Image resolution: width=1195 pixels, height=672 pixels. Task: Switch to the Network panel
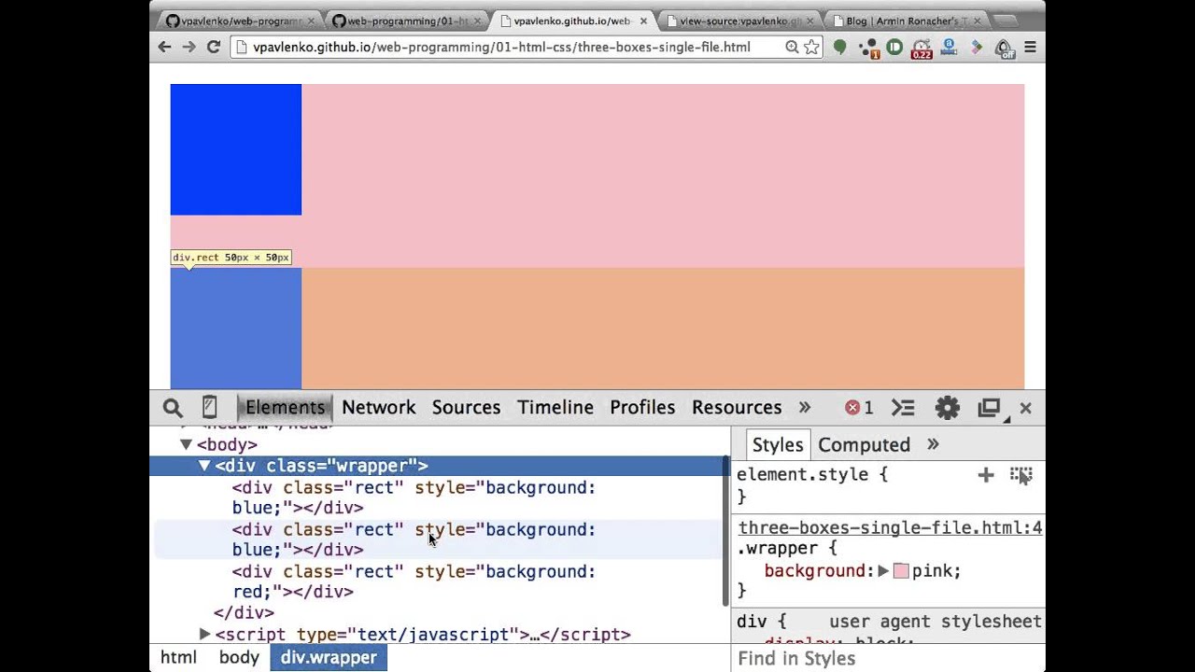click(378, 408)
